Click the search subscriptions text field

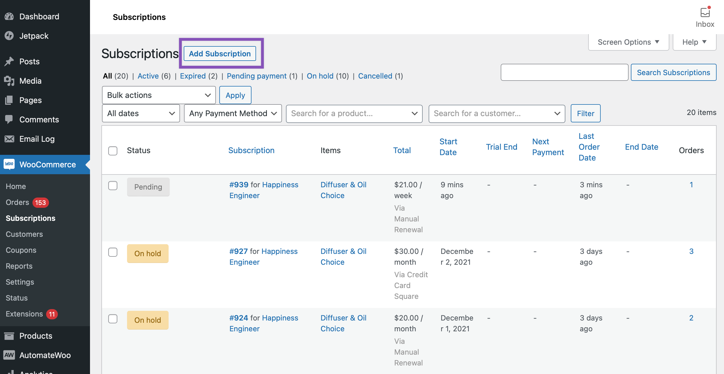[x=564, y=72]
